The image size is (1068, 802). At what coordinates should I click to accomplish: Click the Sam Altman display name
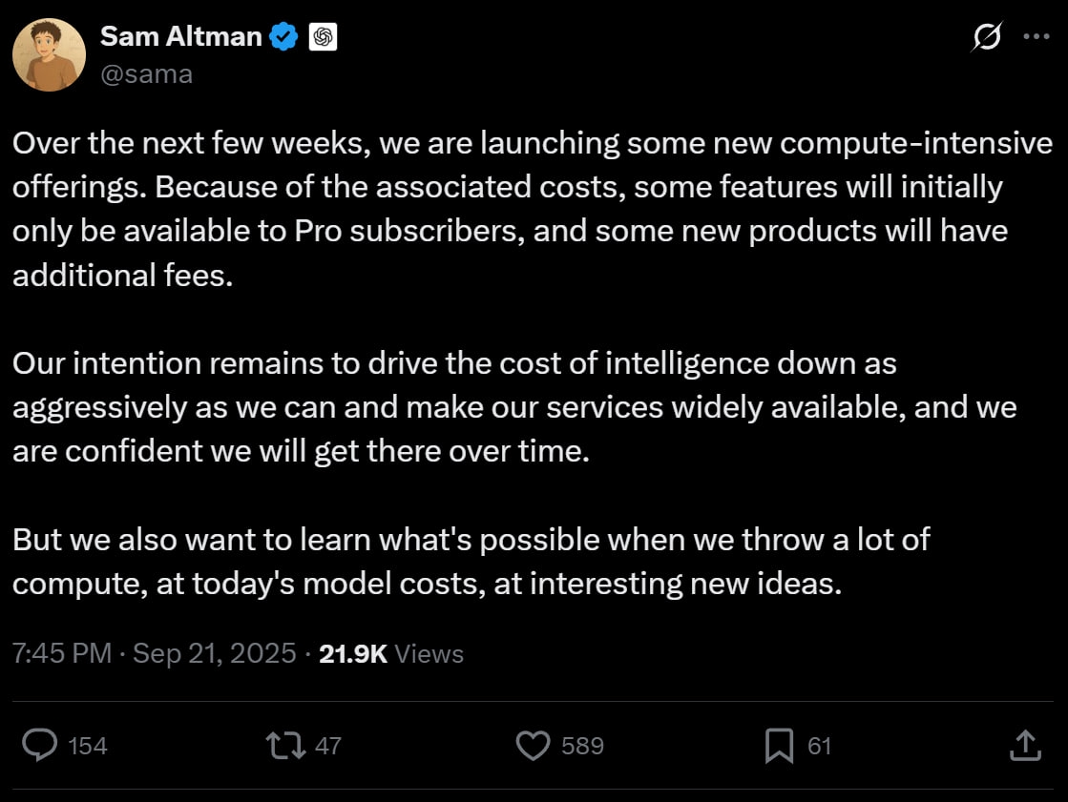pos(180,36)
